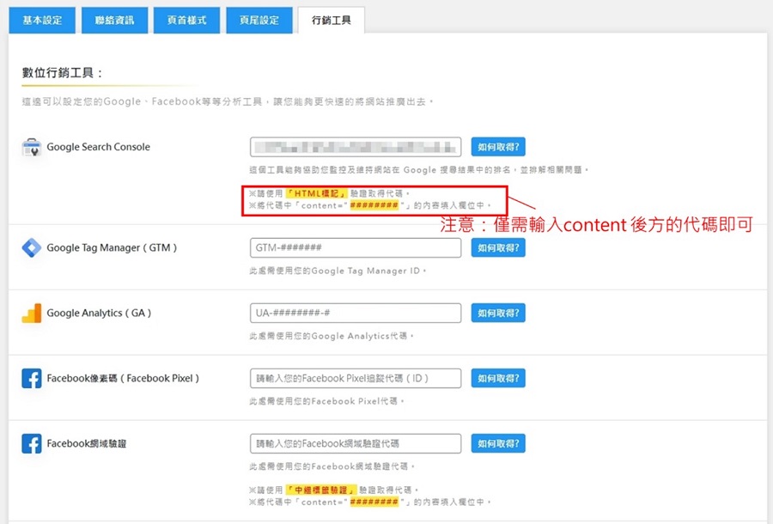Image resolution: width=773 pixels, height=524 pixels.
Task: Select the 頁首樣式 tab
Action: (x=186, y=21)
